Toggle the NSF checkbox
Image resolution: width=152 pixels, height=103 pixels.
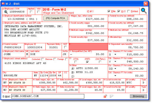(65, 47)
